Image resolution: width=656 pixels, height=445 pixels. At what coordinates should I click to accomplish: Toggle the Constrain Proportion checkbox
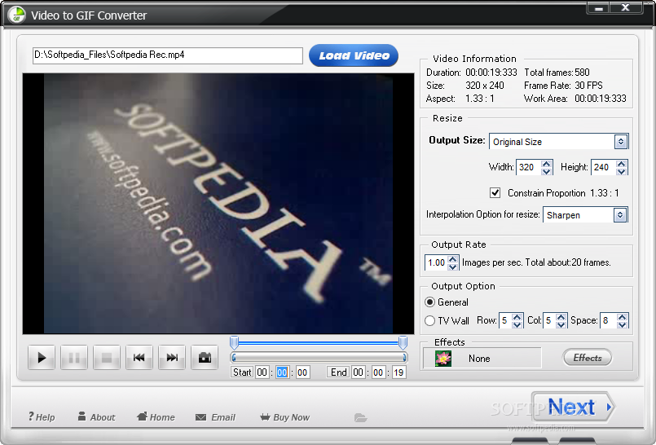tap(495, 193)
